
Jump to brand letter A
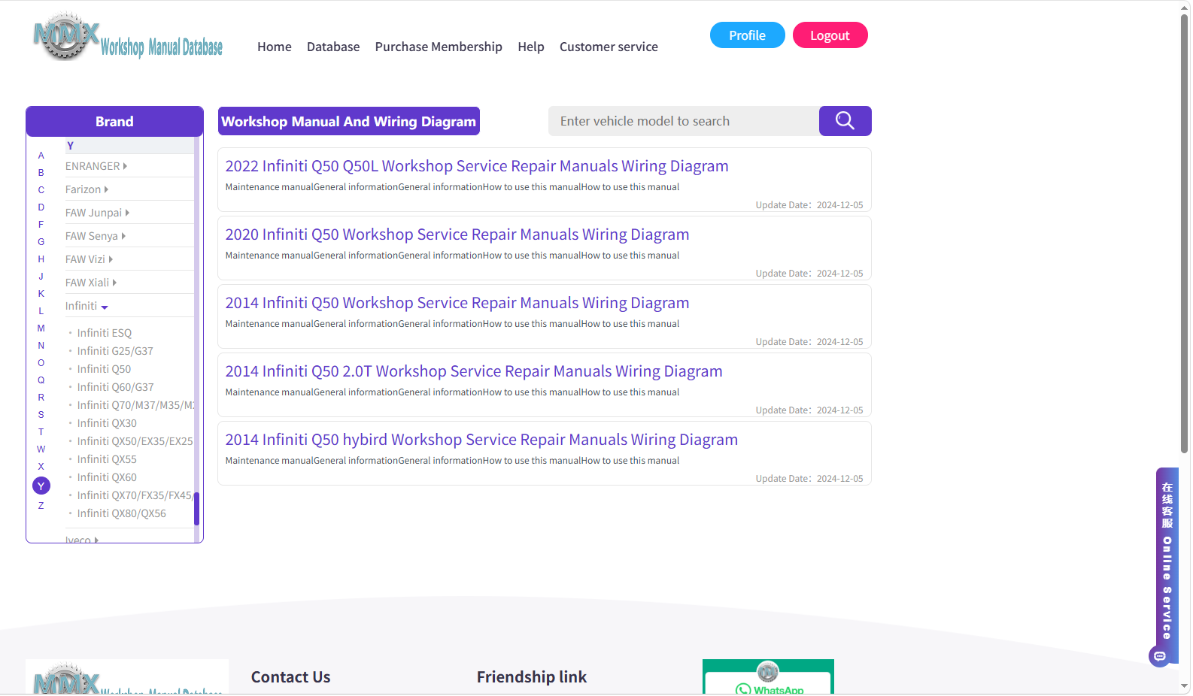pos(41,156)
